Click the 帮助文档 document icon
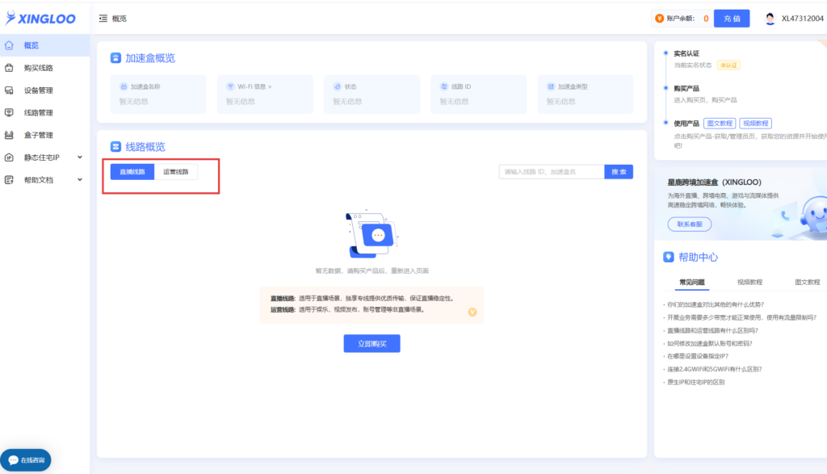This screenshot has width=827, height=474. pyautogui.click(x=9, y=180)
